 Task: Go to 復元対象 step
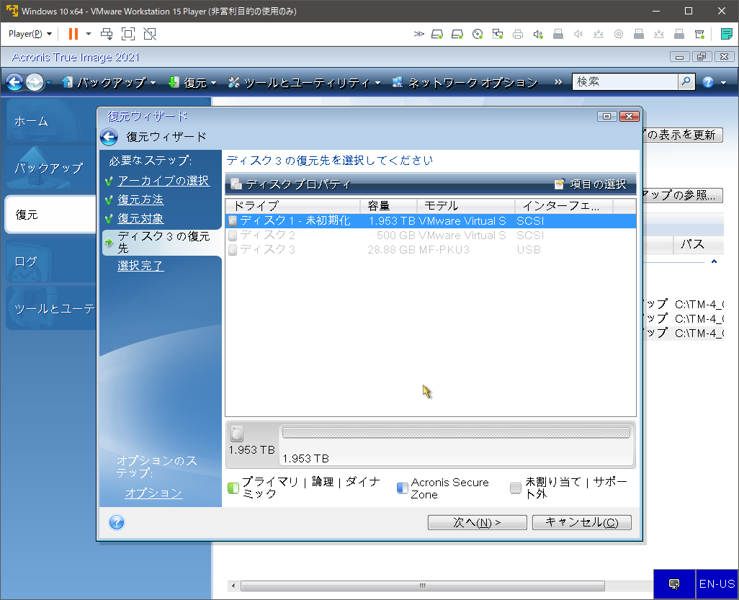coord(140,219)
